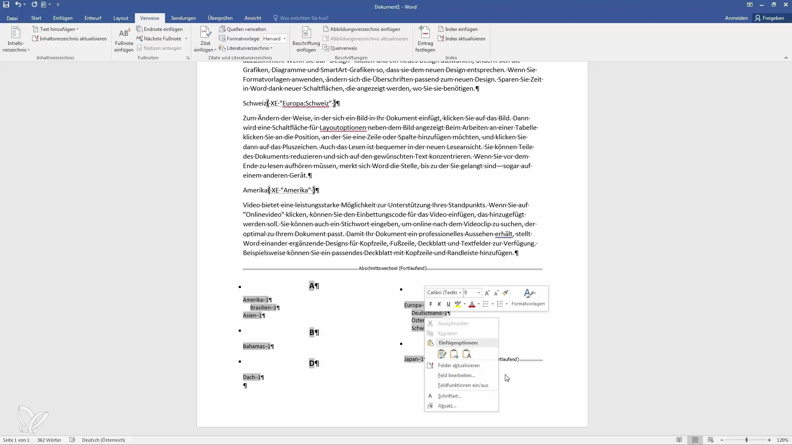Collapse the ribbon with the chevron
This screenshot has height=445, width=792.
[x=786, y=58]
